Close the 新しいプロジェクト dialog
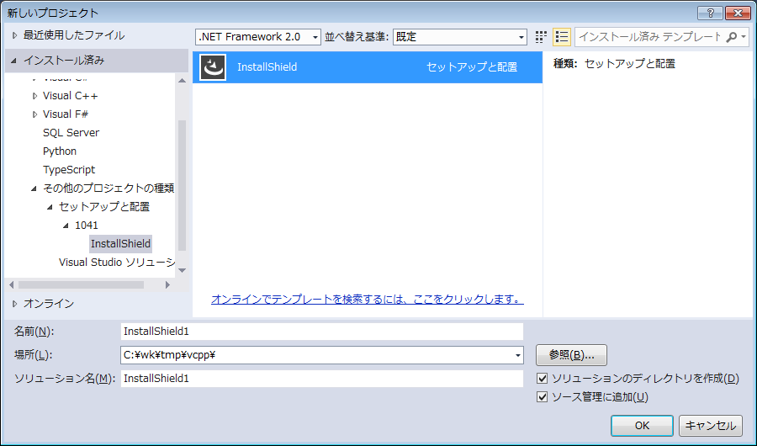This screenshot has width=757, height=446. (x=738, y=13)
